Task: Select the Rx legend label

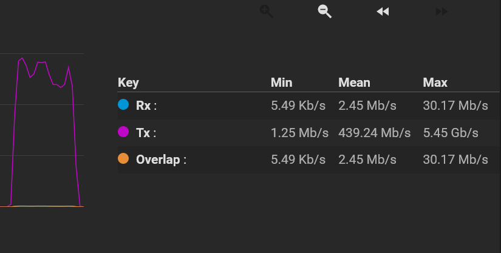Action: pos(146,106)
